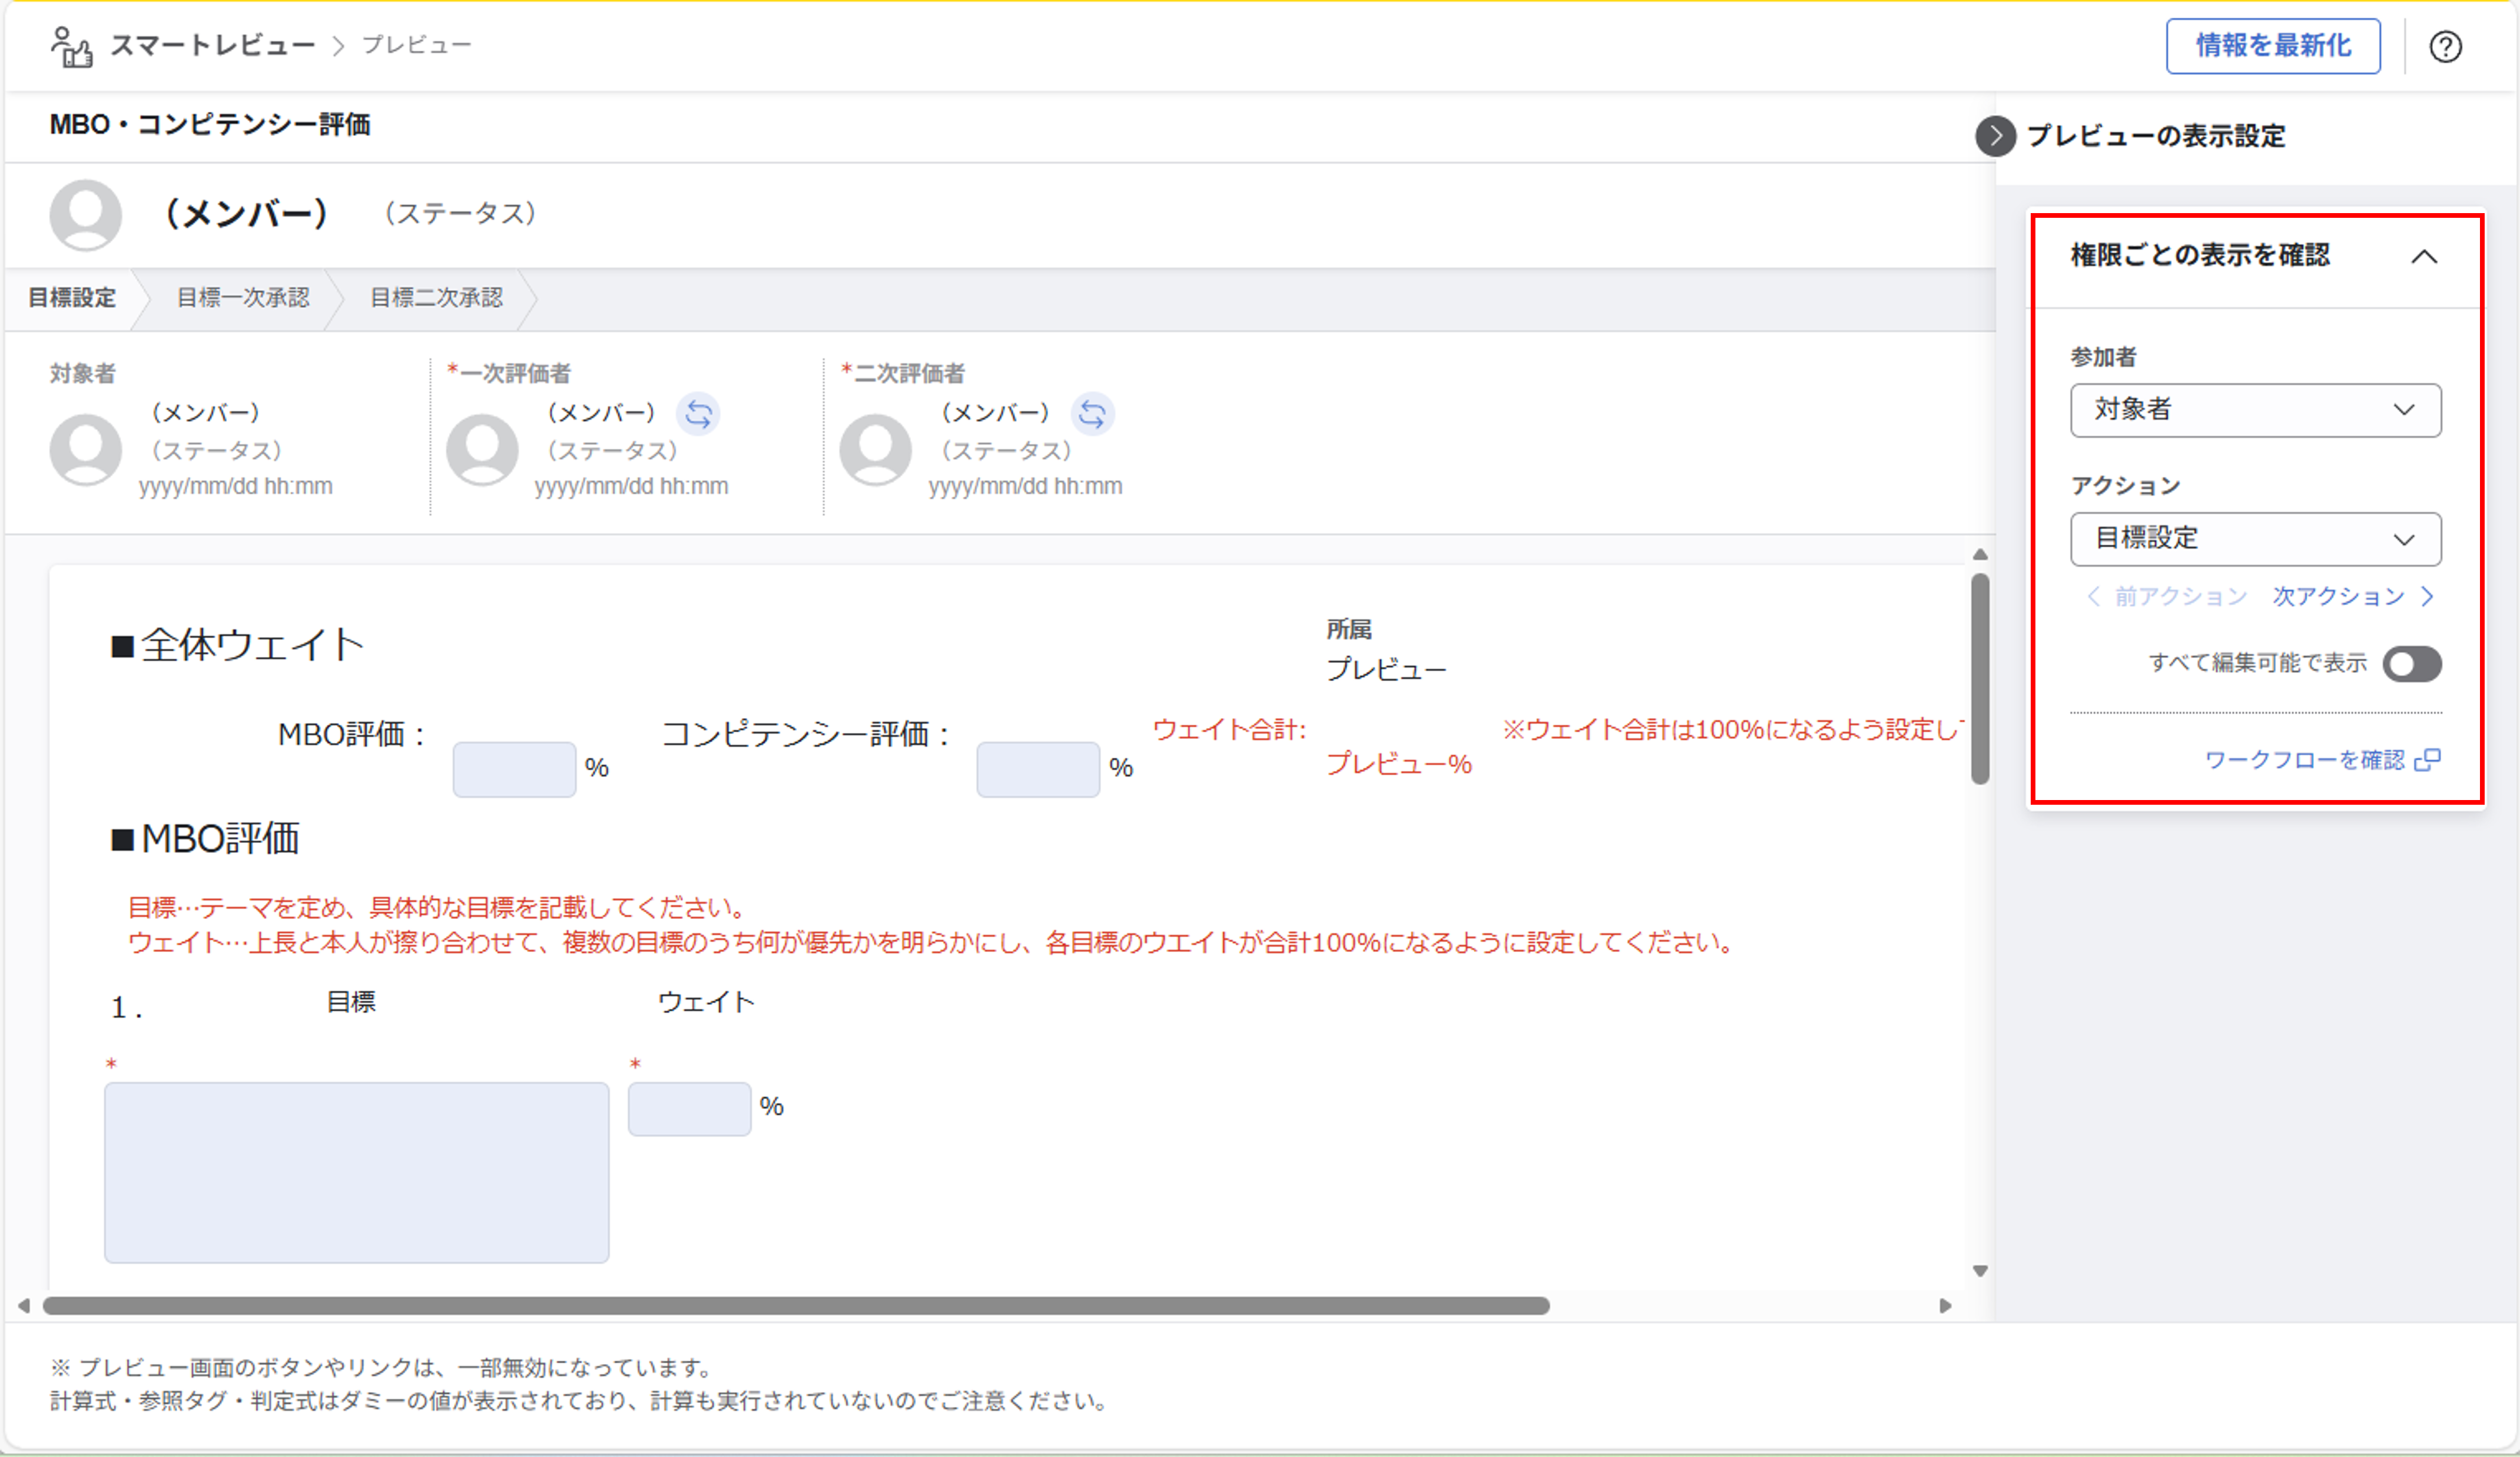The height and width of the screenshot is (1457, 2520).
Task: Click the large member avatar in the header
Action: click(x=86, y=214)
